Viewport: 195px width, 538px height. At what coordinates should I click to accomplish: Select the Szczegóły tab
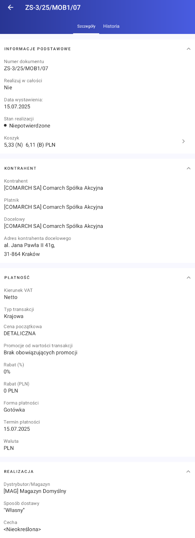[x=86, y=26]
